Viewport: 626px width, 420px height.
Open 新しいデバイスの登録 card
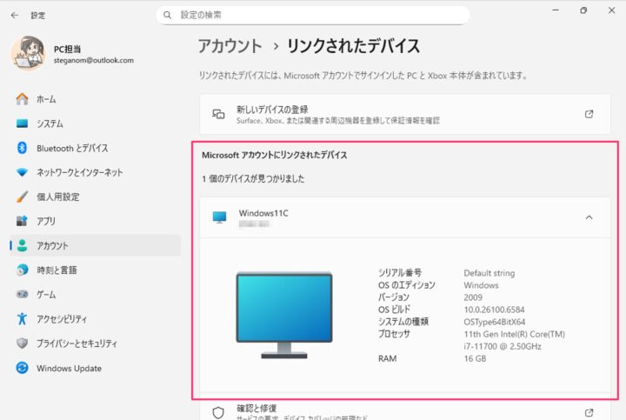(x=405, y=114)
